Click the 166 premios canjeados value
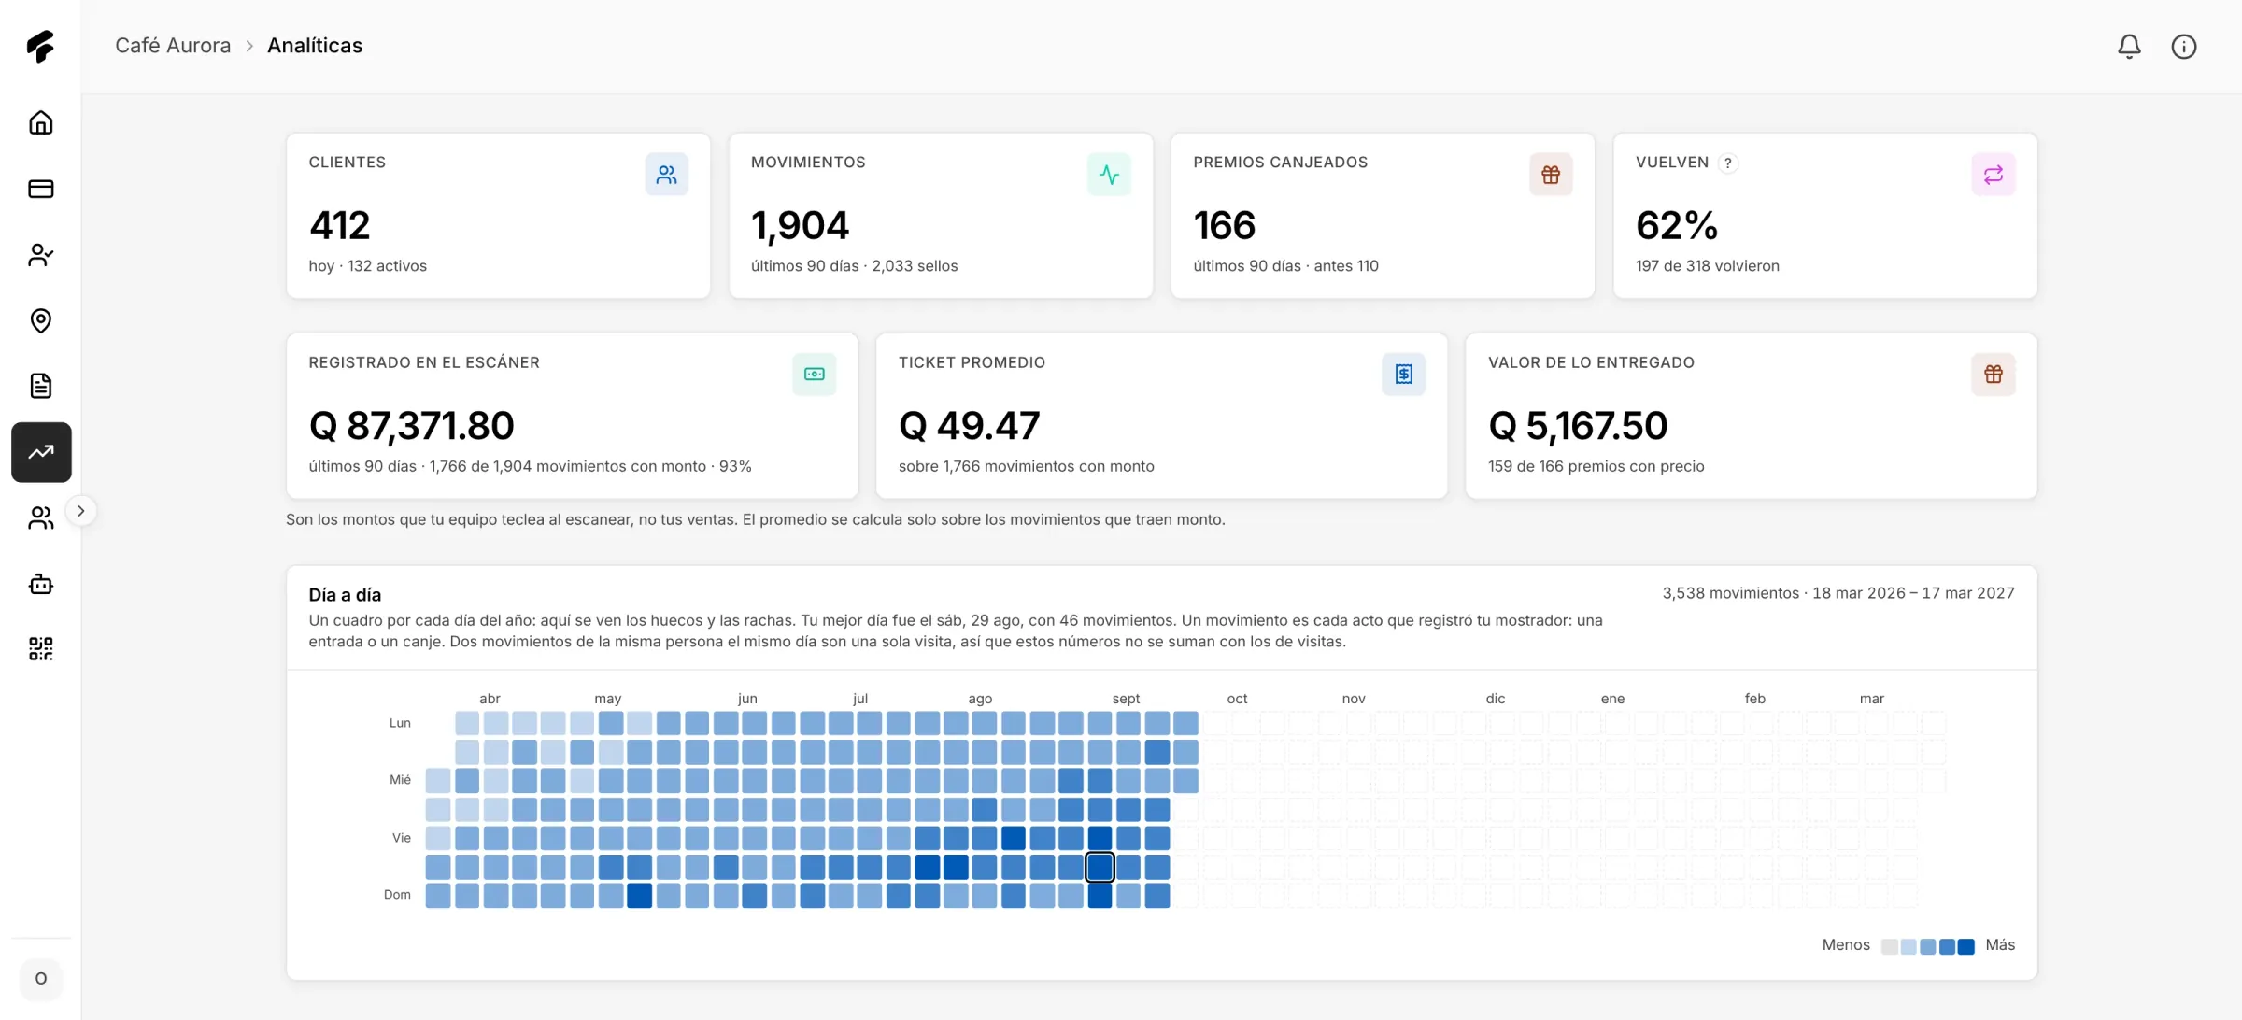Screen dimensions: 2242x1020 pyautogui.click(x=1224, y=225)
